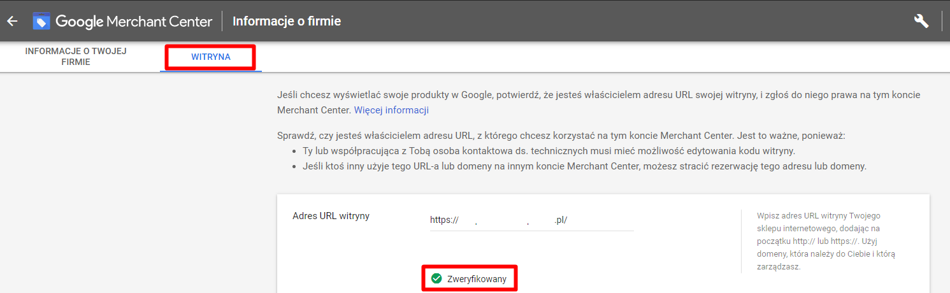Click the paragraph starting Sprawdź, czy jesteś

pyautogui.click(x=561, y=136)
